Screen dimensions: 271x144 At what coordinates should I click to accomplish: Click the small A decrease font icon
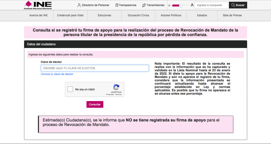click(x=169, y=5)
